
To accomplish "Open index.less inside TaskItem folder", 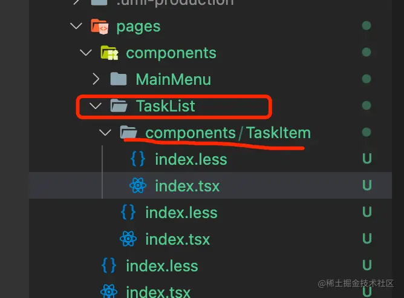I will 191,159.
